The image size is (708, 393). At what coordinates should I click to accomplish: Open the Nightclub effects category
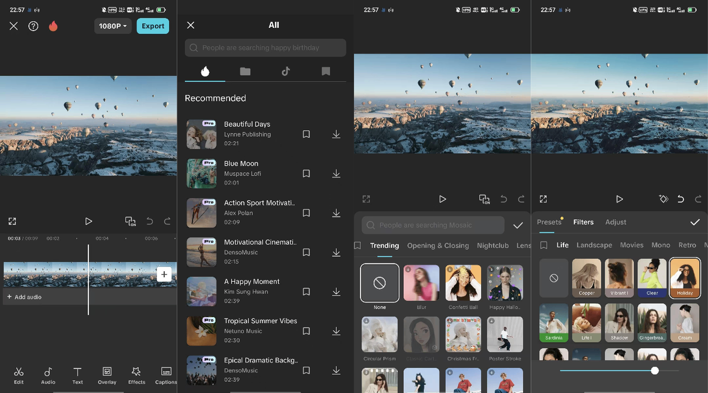tap(492, 245)
